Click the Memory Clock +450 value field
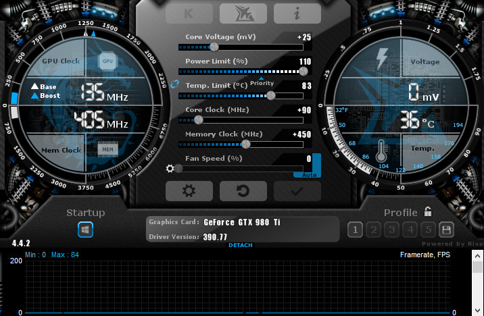 [302, 134]
